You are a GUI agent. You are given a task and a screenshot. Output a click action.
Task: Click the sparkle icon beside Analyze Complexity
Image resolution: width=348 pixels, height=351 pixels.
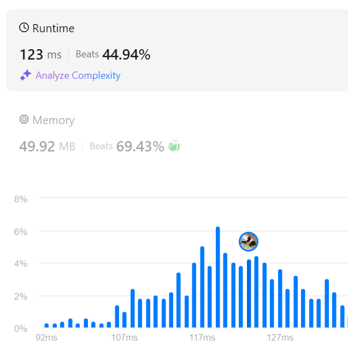(26, 75)
